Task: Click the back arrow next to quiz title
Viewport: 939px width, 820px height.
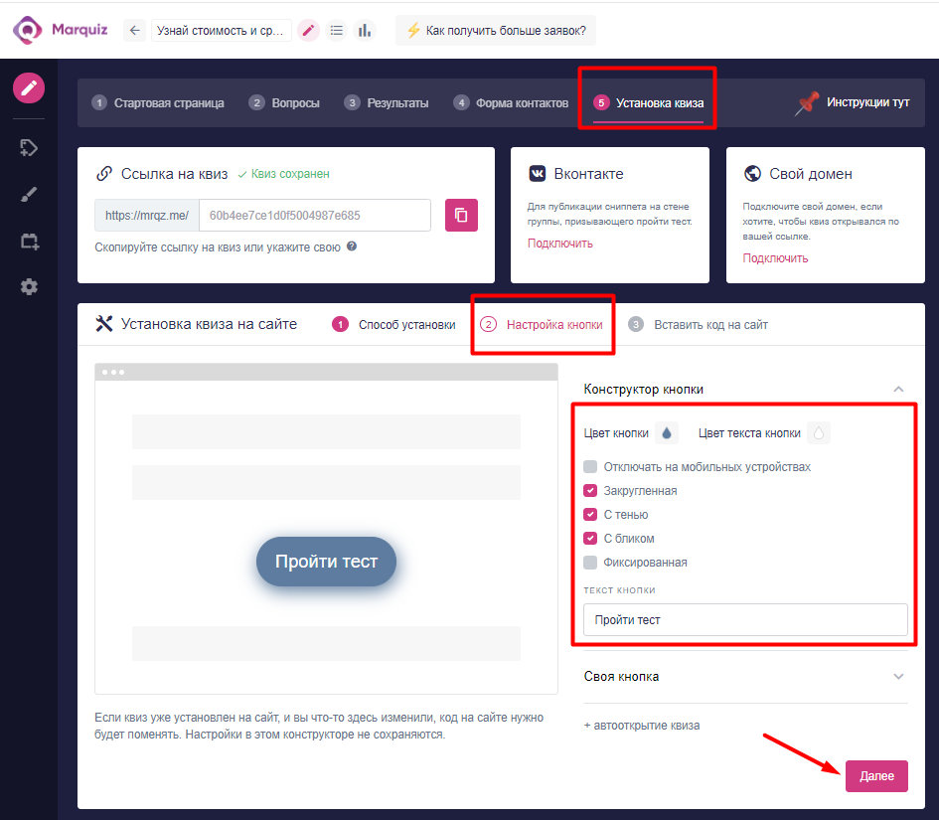Action: (135, 30)
